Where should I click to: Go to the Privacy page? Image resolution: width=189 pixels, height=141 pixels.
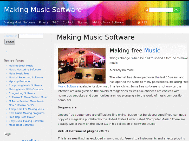(44, 22)
